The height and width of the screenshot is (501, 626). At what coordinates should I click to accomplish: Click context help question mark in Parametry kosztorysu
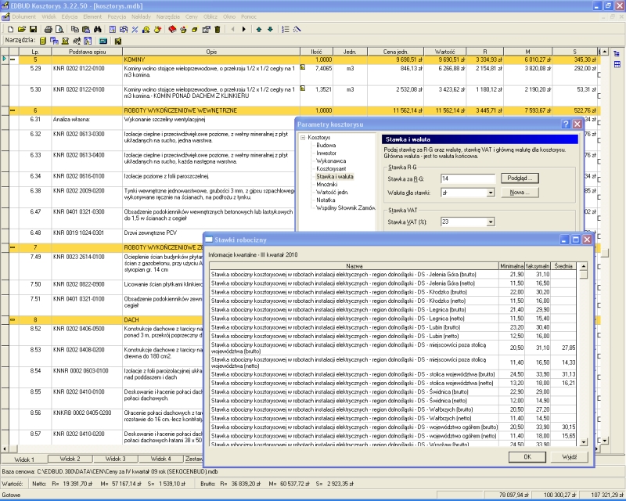(x=566, y=124)
